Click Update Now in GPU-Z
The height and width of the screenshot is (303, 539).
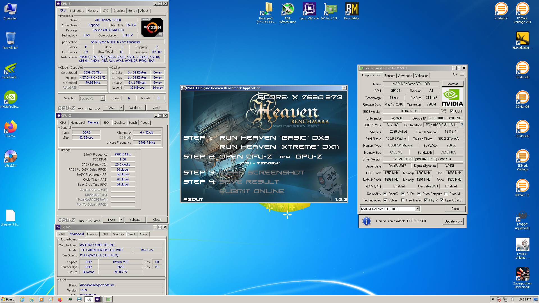pos(453,221)
